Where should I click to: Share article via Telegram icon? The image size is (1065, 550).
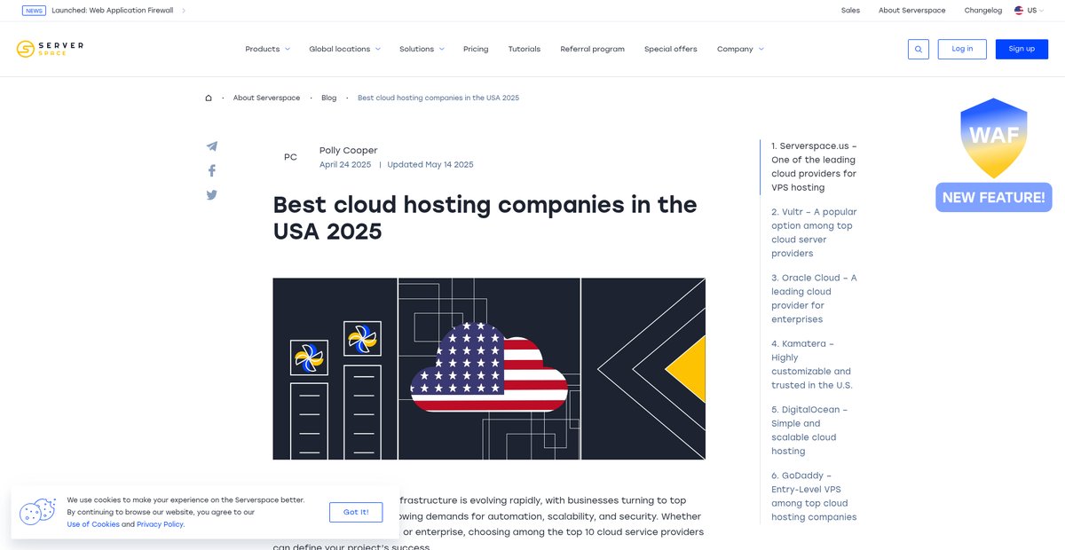[211, 146]
